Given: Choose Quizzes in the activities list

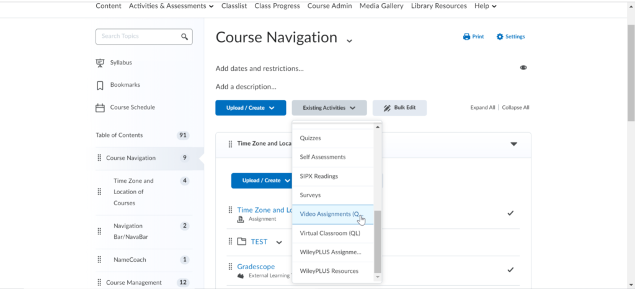Looking at the screenshot, I should click(311, 138).
